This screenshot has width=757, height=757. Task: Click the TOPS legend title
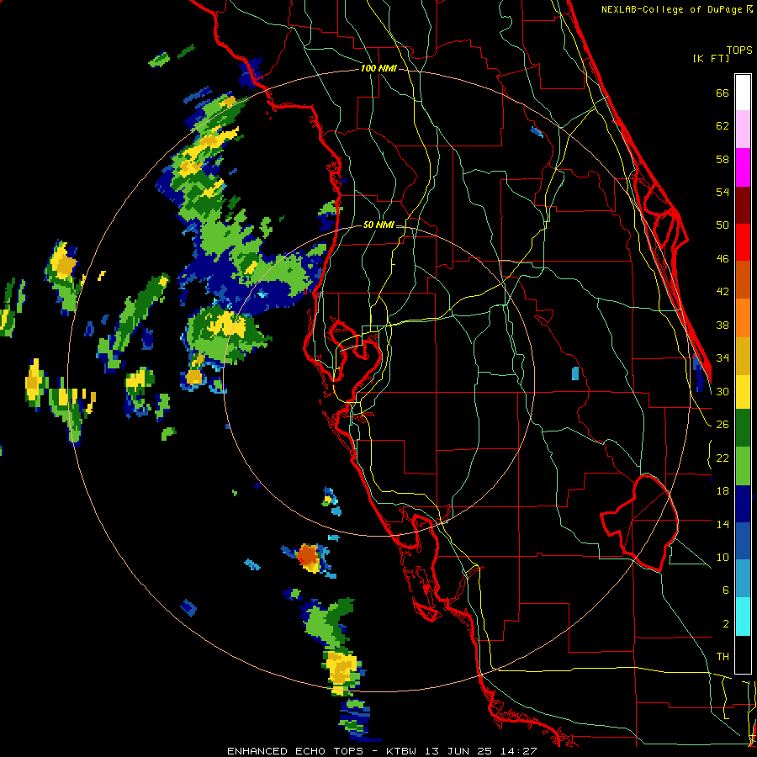pyautogui.click(x=739, y=50)
